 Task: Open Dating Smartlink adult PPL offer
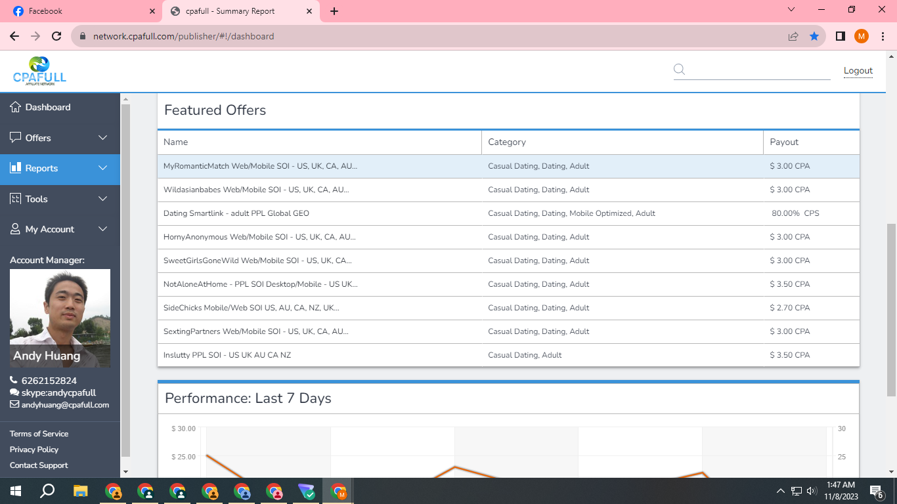[236, 213]
